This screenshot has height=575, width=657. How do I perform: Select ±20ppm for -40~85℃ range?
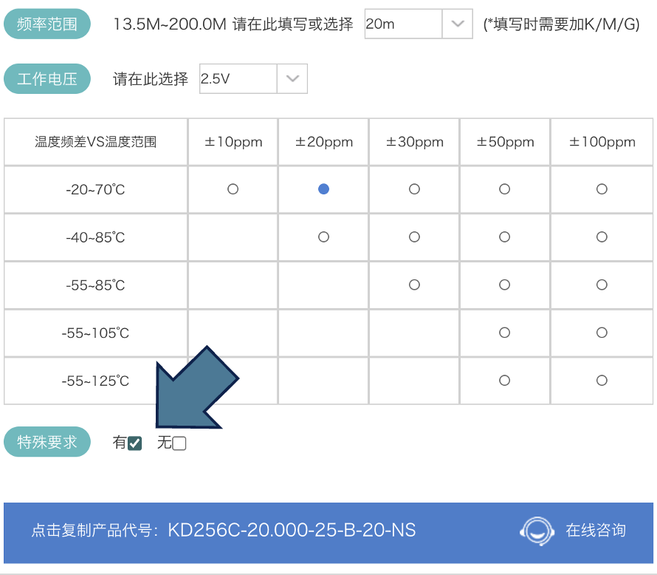click(x=323, y=237)
